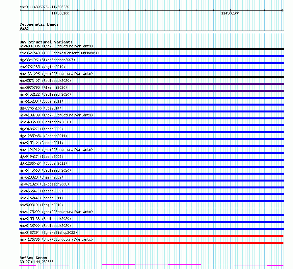This screenshot has height=269, width=293.
Task: Click nsv6455438 (Sedlazeck2020) label
Action: 45,219
